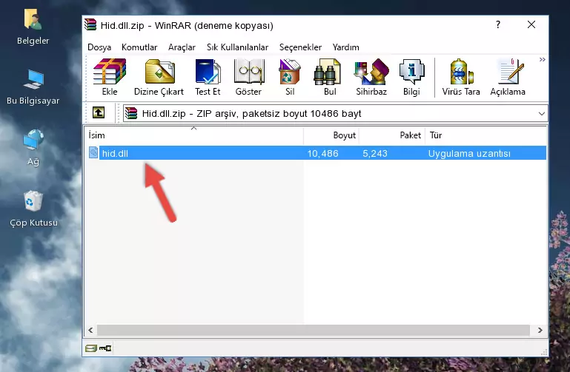This screenshot has width=570, height=372.
Task: Click the Dizine Çıkart extract icon
Action: pyautogui.click(x=159, y=77)
